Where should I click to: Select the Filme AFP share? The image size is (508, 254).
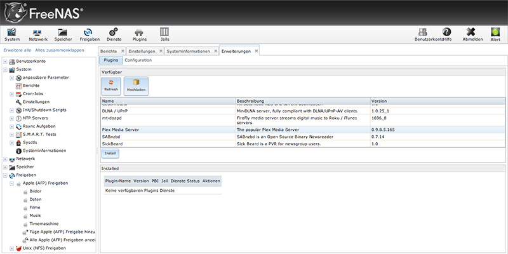(x=35, y=208)
